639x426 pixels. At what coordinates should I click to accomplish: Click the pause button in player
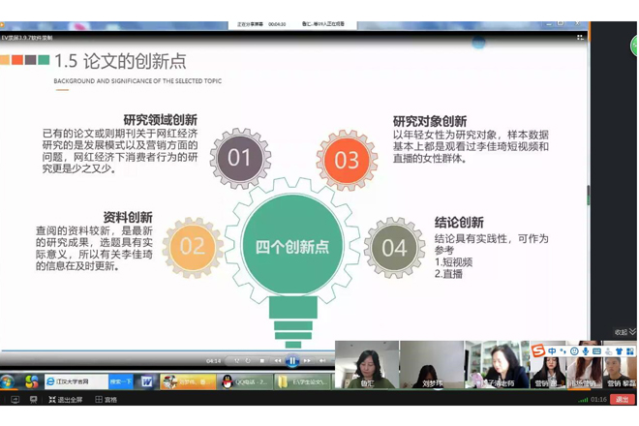(x=292, y=361)
